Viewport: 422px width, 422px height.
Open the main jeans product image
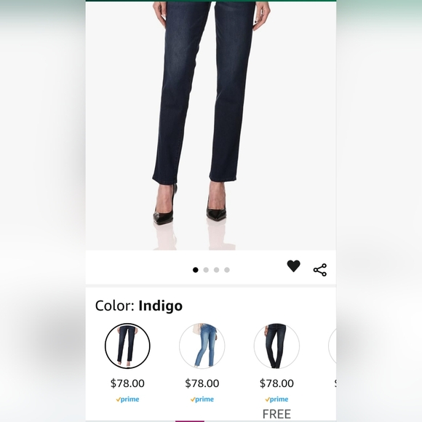[211, 126]
